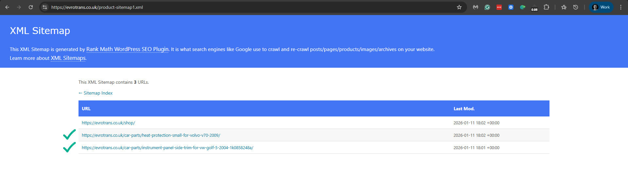The image size is (628, 176).
Task: Click the extension badge showing 0.08
Action: click(534, 8)
